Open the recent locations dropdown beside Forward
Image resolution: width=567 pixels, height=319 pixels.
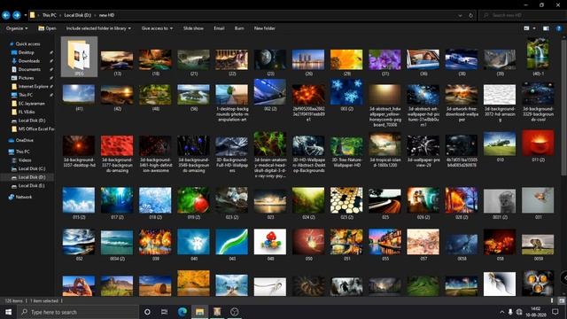[26, 15]
